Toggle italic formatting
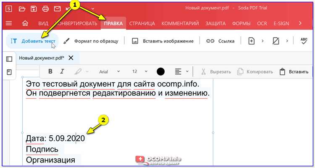 coord(62,71)
